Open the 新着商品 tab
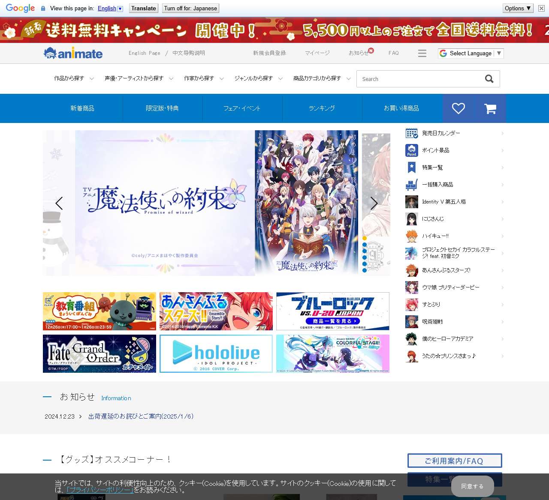Image resolution: width=549 pixels, height=500 pixels. click(82, 108)
